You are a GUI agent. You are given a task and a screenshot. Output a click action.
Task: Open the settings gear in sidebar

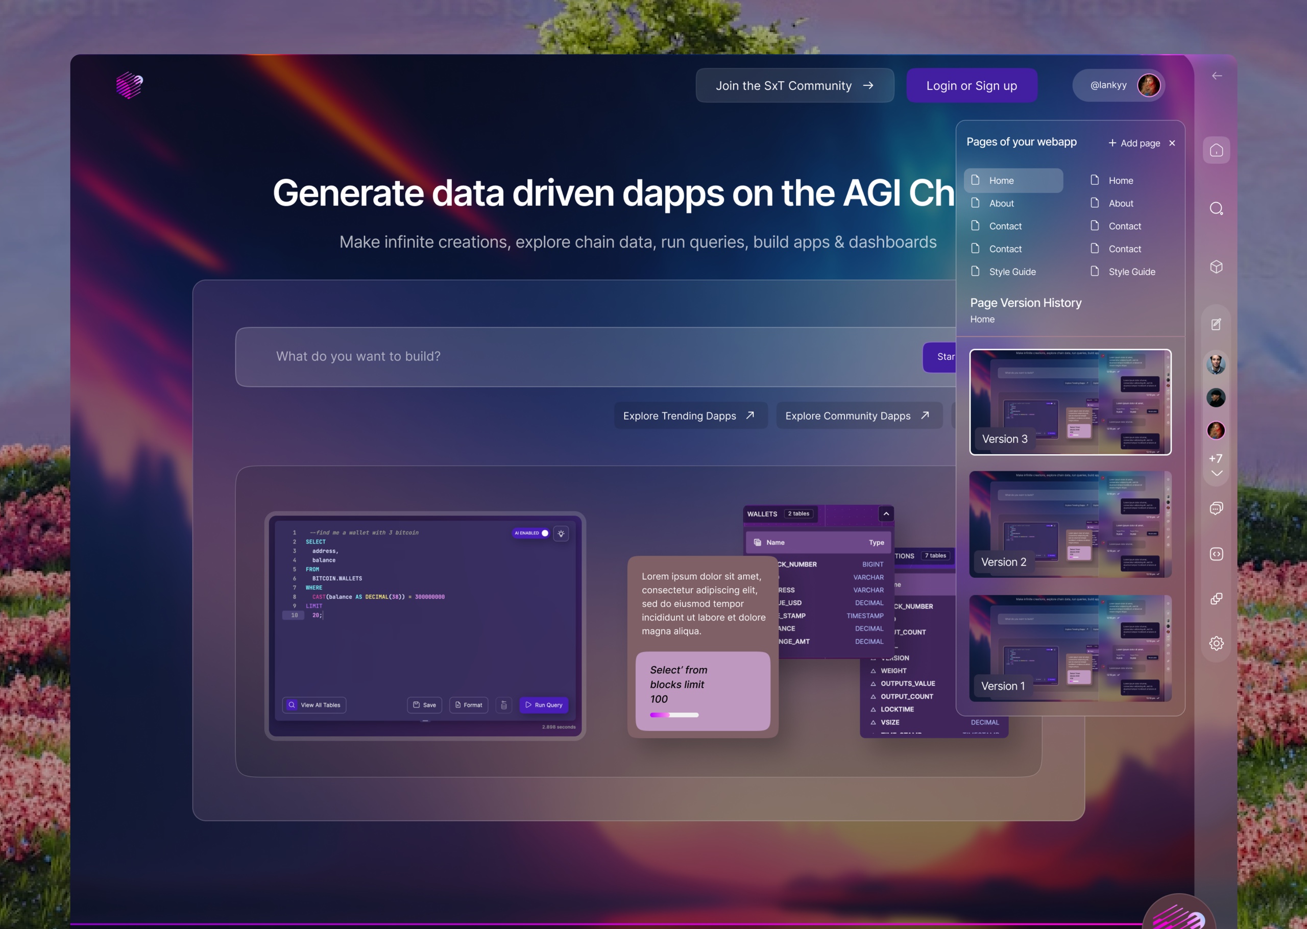click(x=1216, y=643)
